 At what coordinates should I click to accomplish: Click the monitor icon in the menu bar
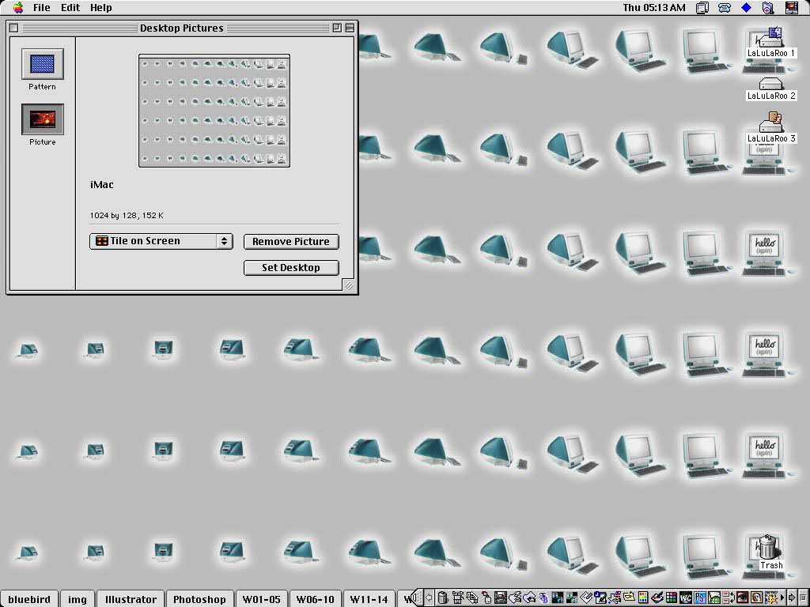pyautogui.click(x=702, y=7)
